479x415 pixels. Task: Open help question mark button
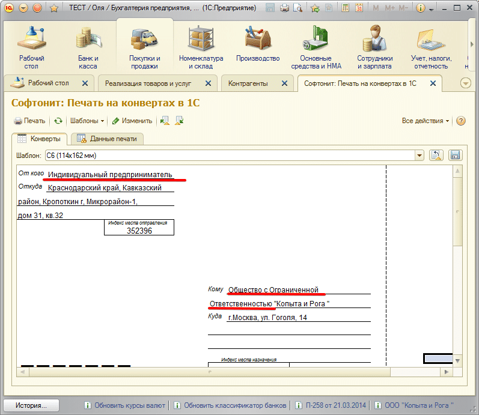(x=461, y=121)
